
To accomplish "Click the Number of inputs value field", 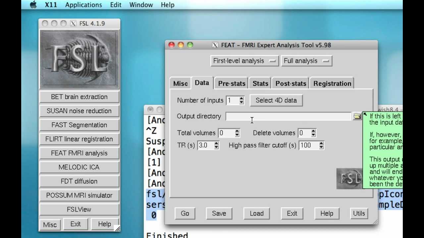I will coord(232,100).
